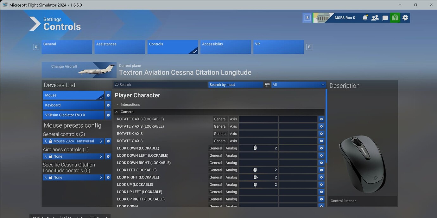The image size is (437, 218).
Task: Click the Search text field
Action: point(160,85)
